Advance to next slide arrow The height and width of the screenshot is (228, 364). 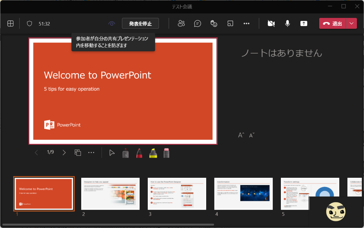64,153
